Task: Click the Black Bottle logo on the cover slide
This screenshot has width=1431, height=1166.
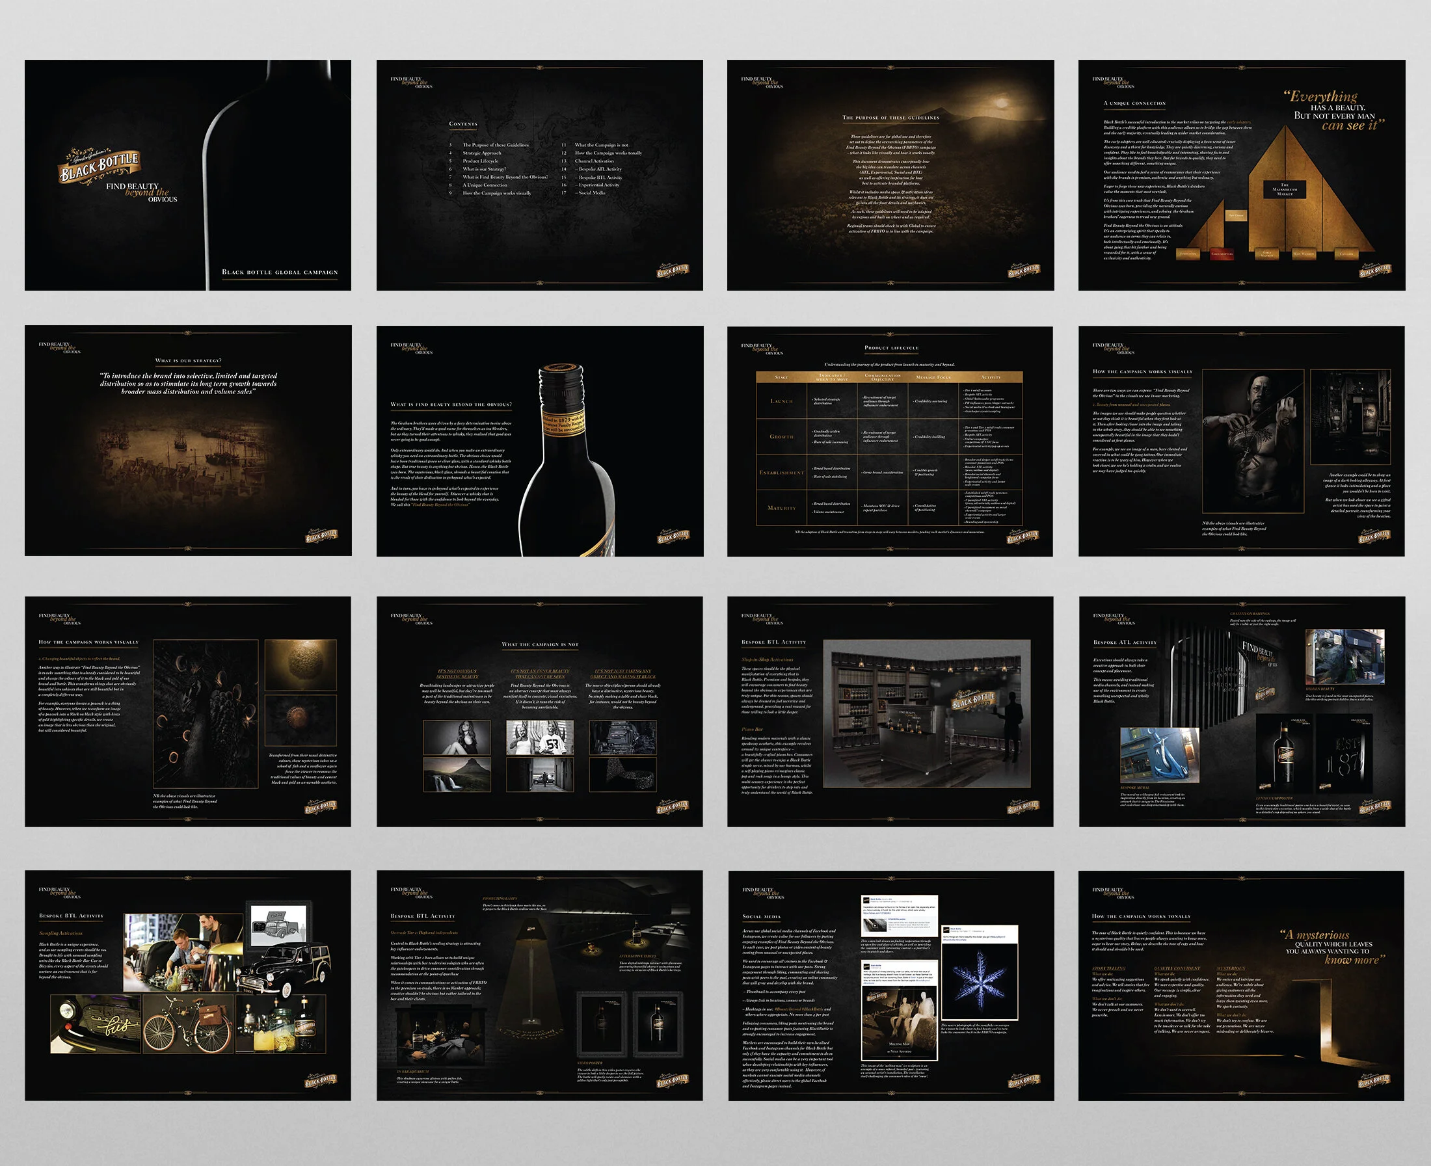Action: pyautogui.click(x=100, y=166)
